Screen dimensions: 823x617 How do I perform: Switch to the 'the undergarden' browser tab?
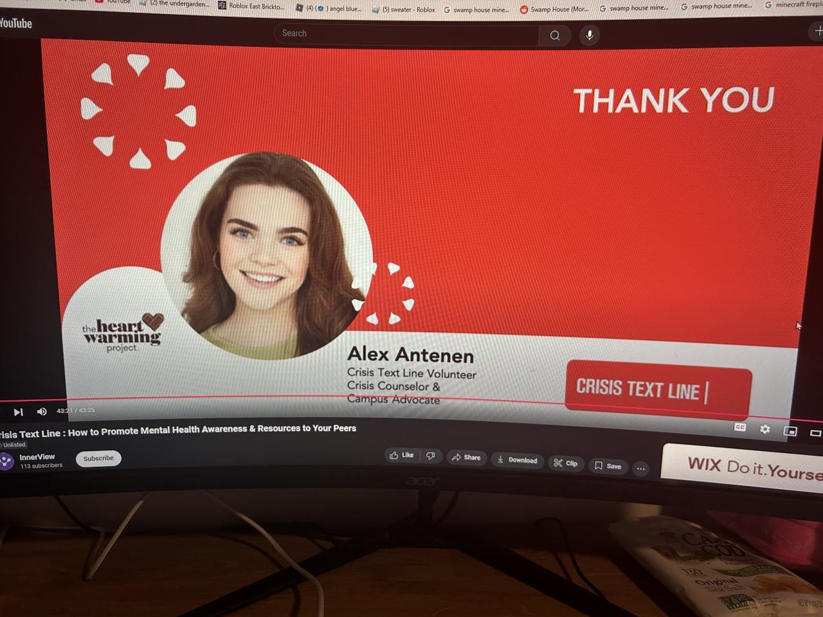point(175,4)
